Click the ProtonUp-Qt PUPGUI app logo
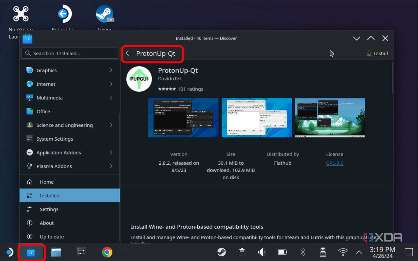Screen dimensions: 418x261 (139, 79)
